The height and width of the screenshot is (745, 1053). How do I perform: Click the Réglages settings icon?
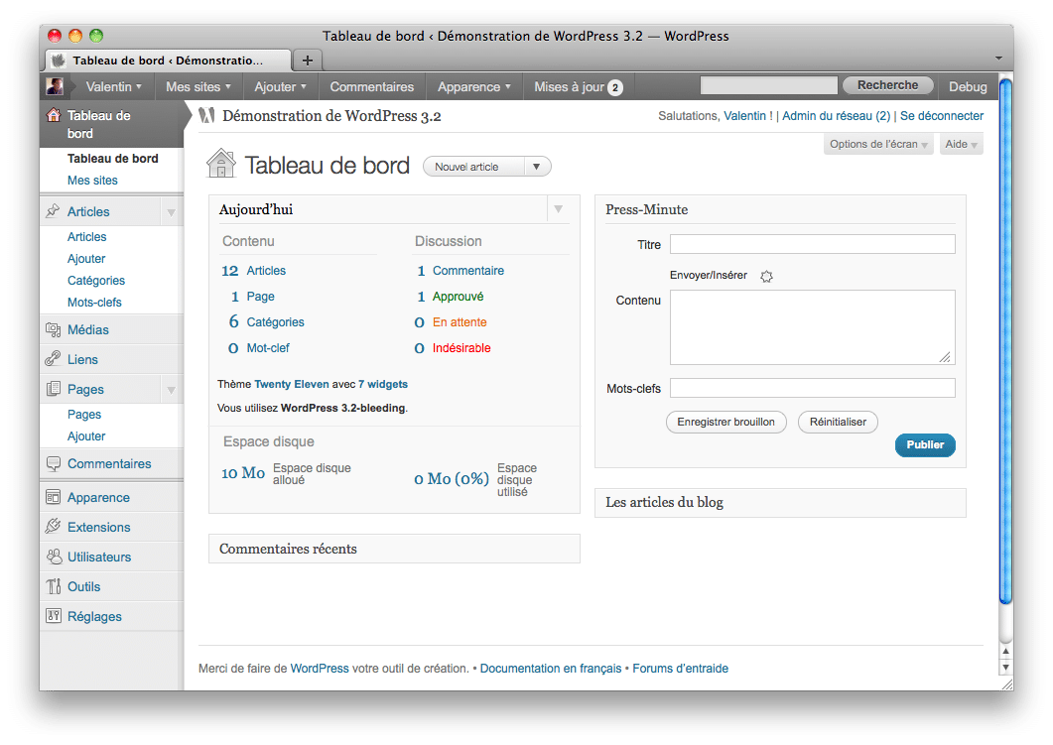pos(53,615)
